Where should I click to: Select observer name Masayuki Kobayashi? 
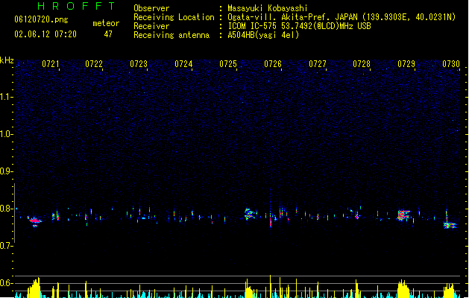coord(268,8)
